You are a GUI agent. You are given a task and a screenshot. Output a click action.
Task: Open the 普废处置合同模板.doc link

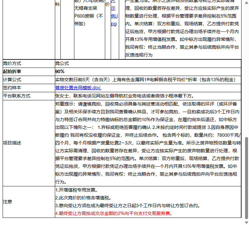[x=78, y=88]
